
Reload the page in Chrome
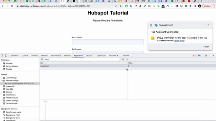click(12, 6)
